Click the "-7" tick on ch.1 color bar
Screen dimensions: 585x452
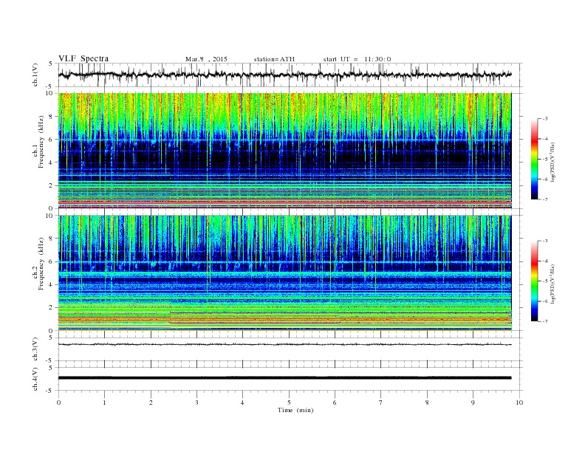pos(545,199)
